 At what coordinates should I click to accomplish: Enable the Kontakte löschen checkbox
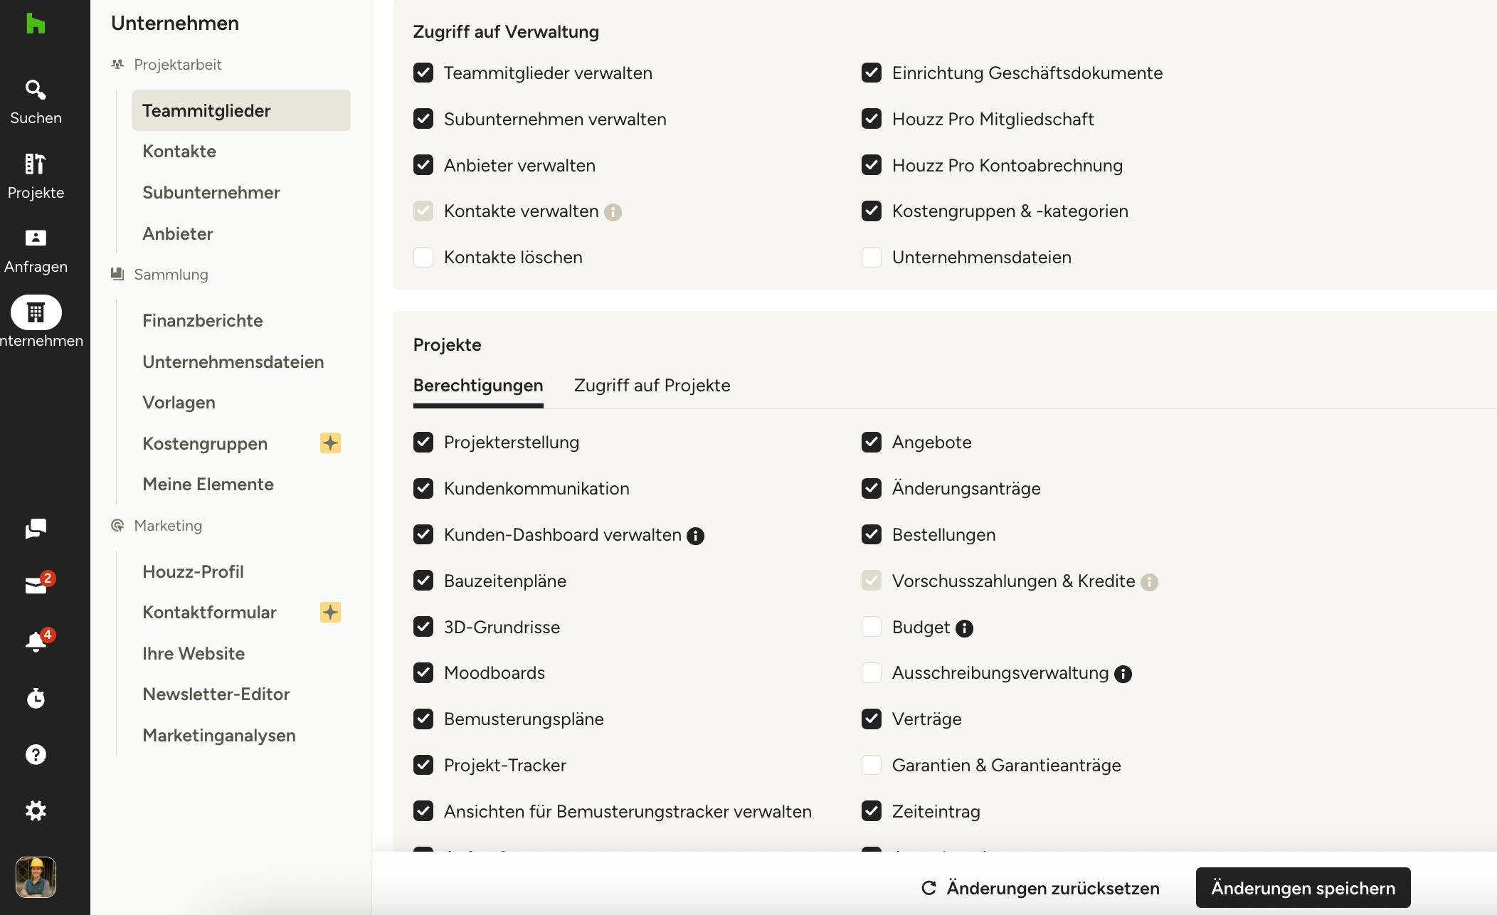pos(423,257)
